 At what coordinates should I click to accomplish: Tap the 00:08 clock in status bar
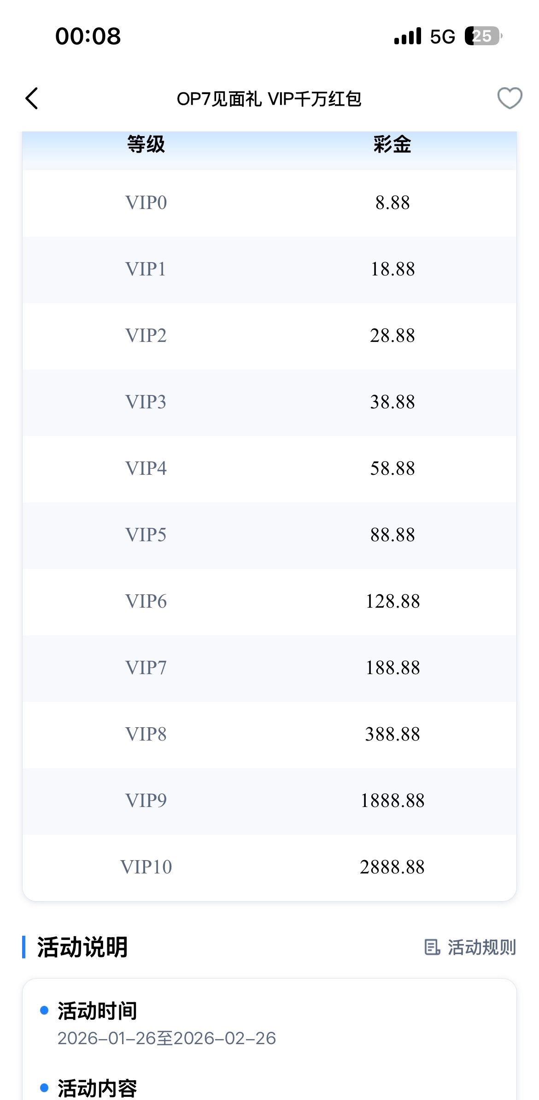click(x=88, y=36)
